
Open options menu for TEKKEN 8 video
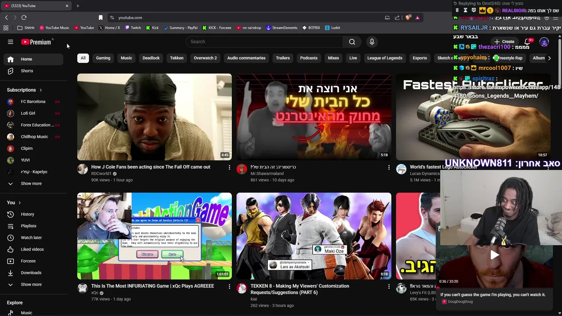click(389, 286)
